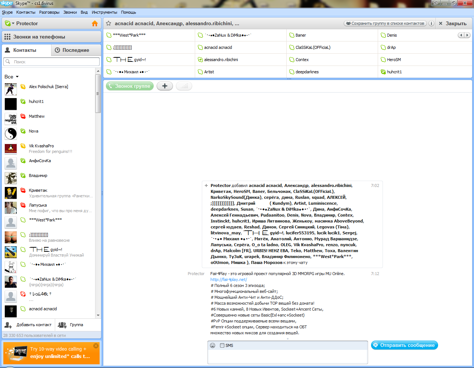Click the "Отправить сообщение" button
Screen dimensions: 474x368
(404, 345)
